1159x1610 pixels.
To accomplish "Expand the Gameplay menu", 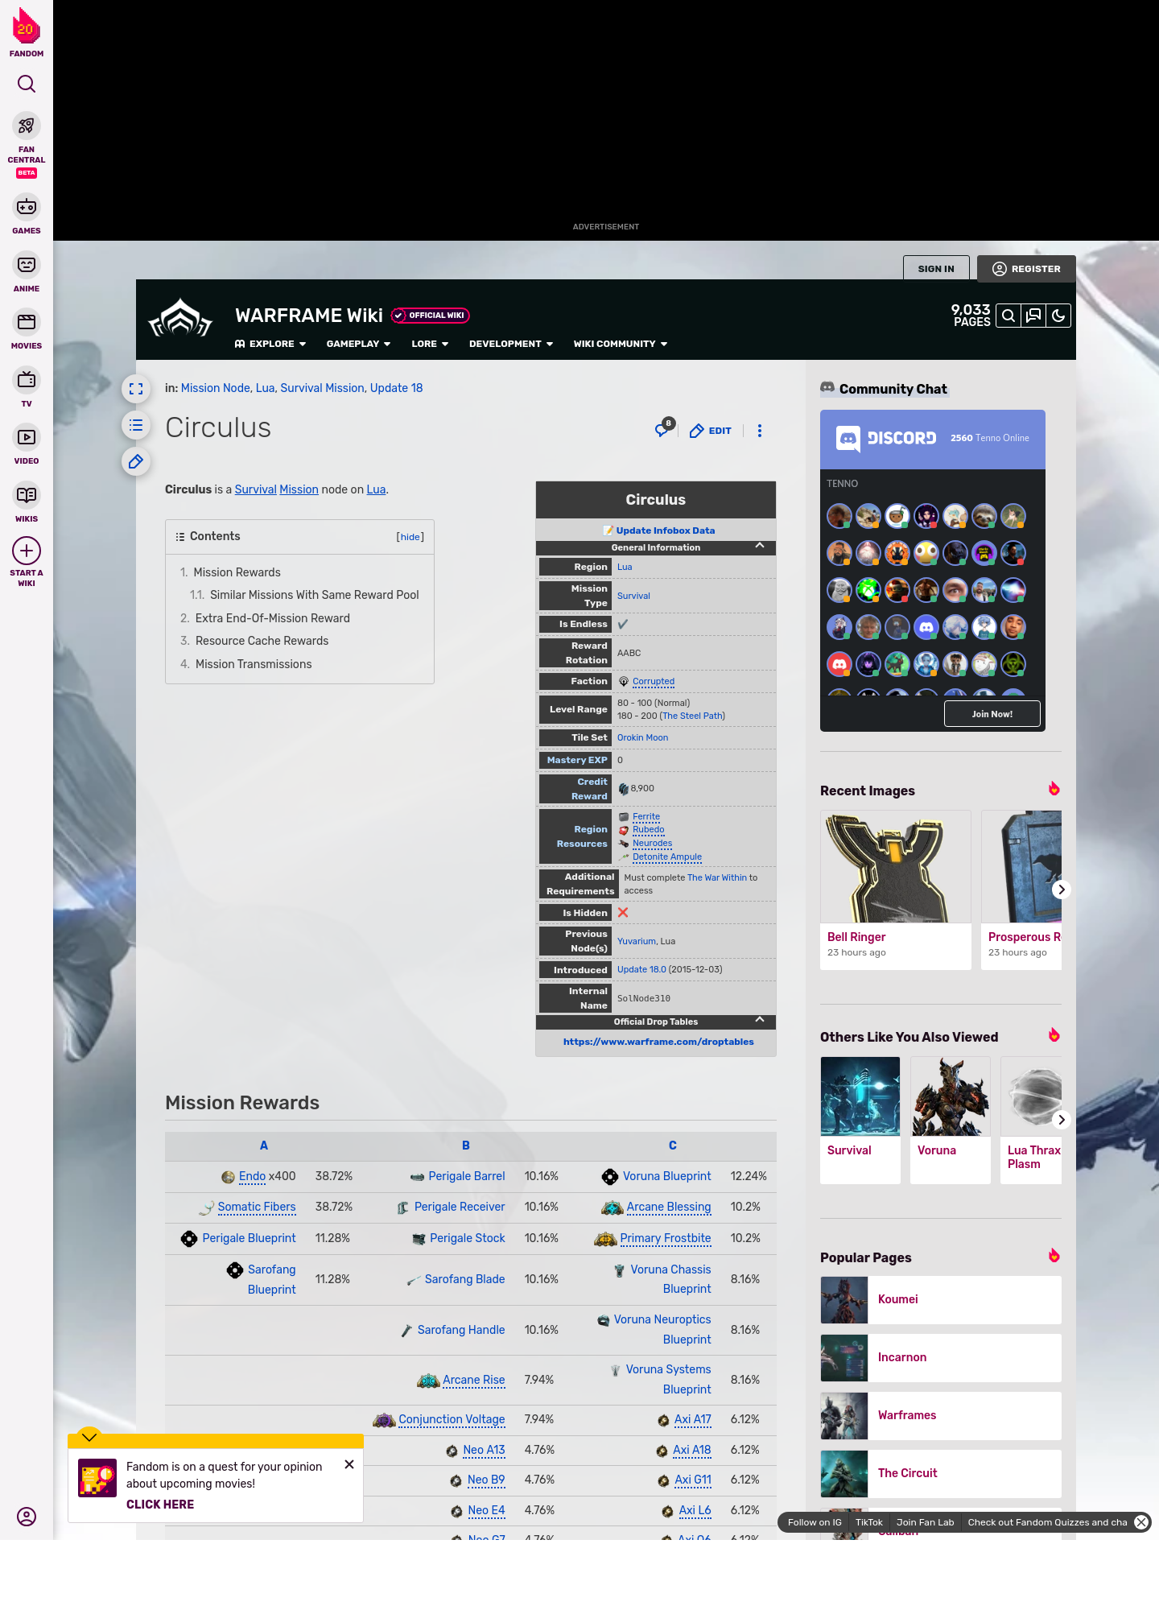I will 358,344.
